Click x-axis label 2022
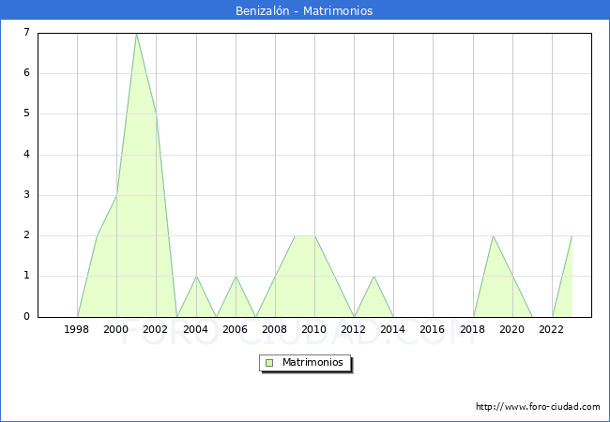This screenshot has height=422, width=610. (551, 329)
